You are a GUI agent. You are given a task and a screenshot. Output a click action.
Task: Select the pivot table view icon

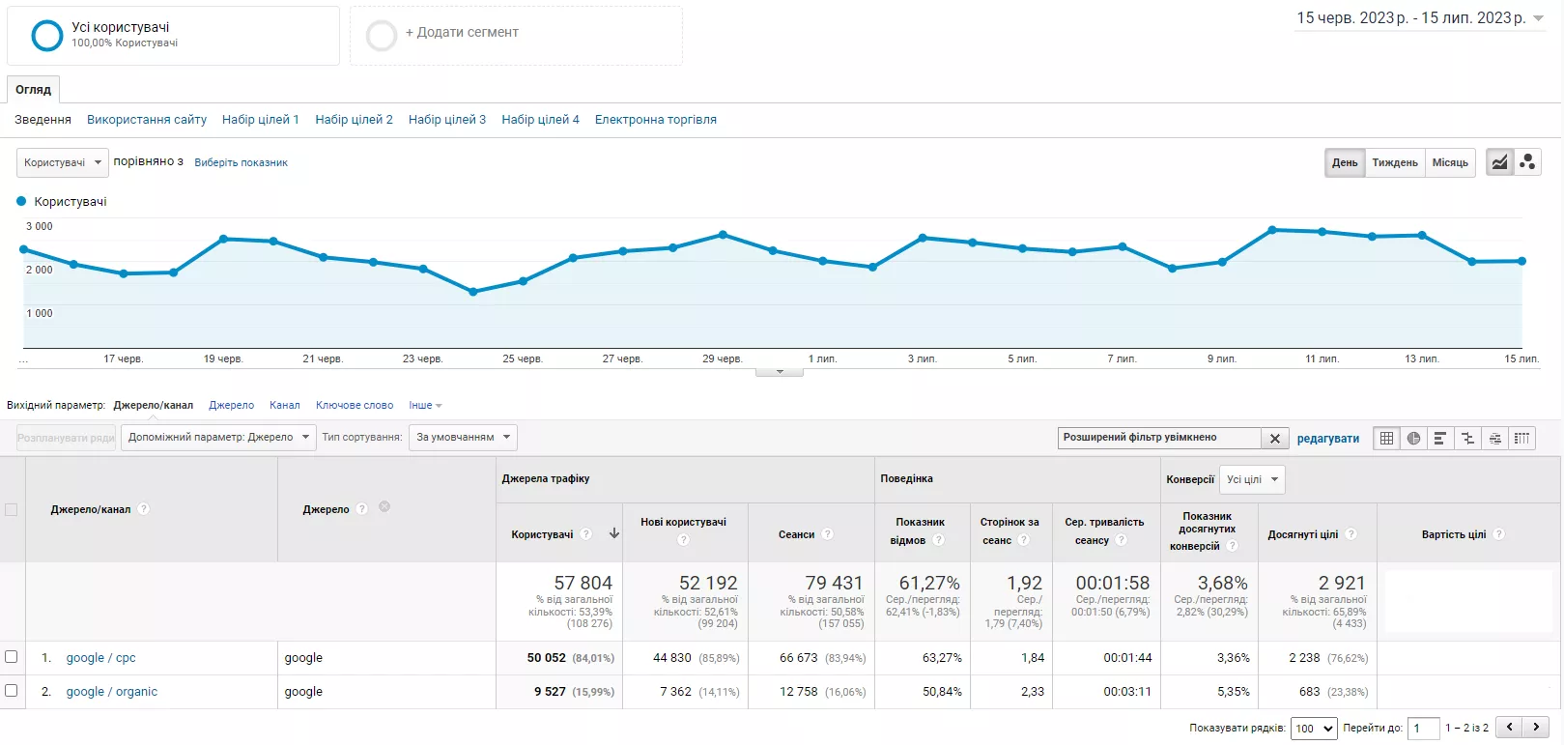(x=1521, y=439)
